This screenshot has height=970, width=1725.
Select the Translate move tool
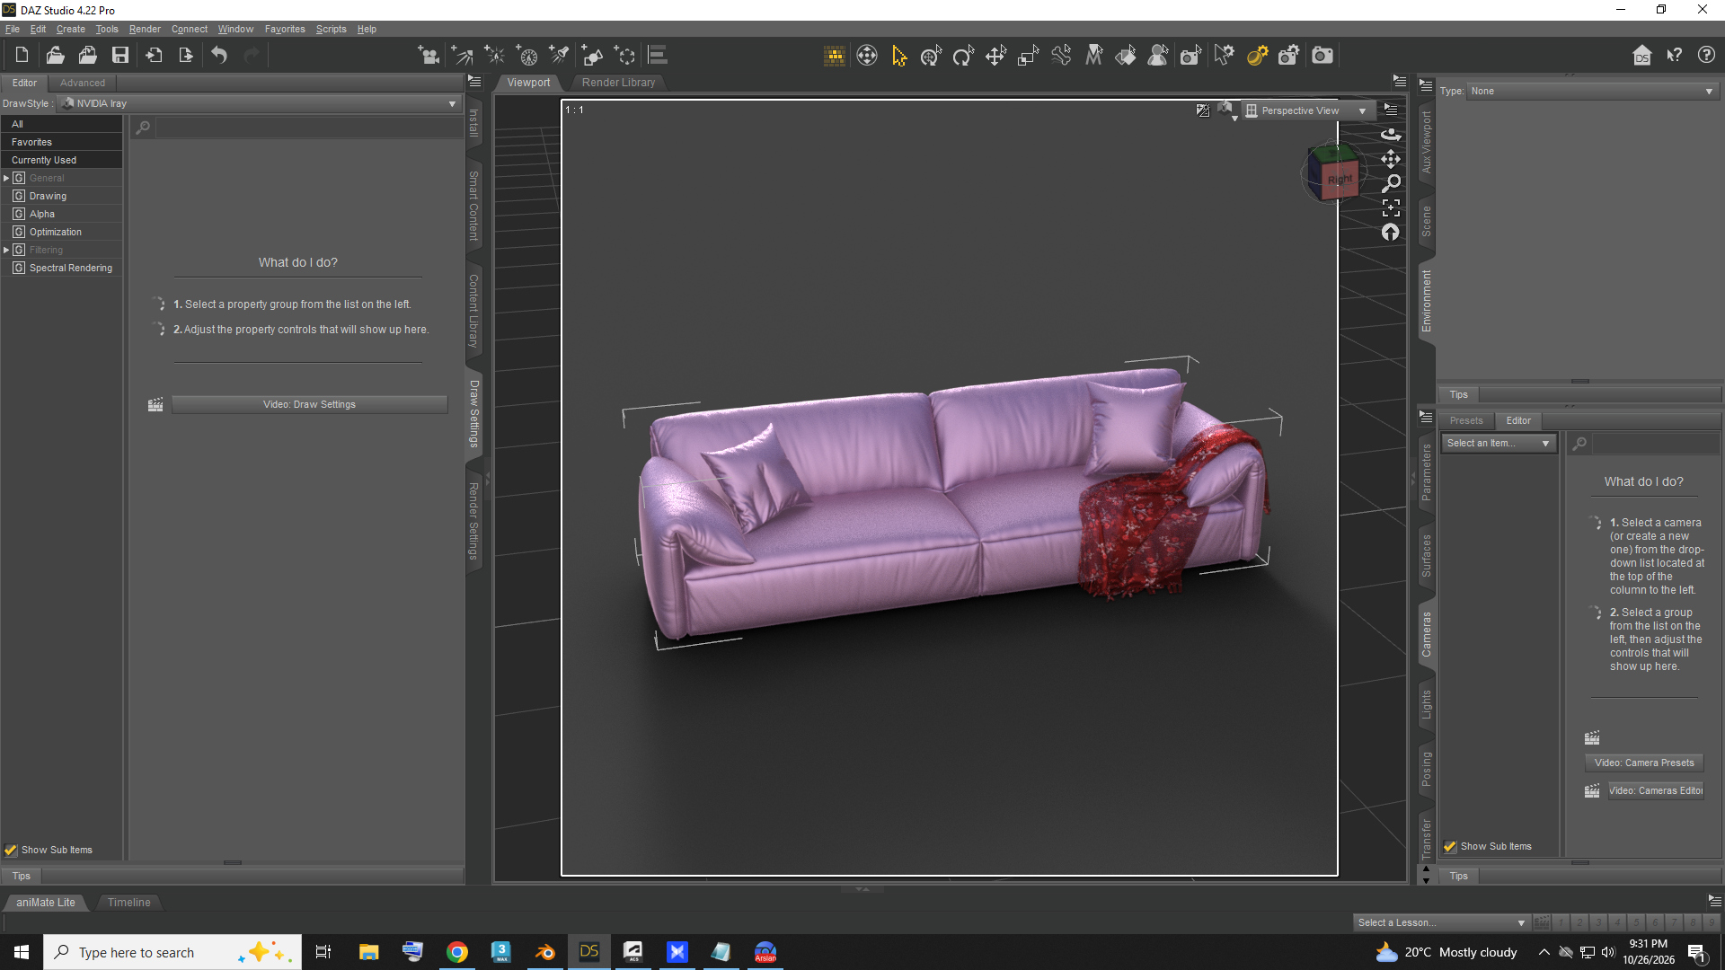[995, 56]
